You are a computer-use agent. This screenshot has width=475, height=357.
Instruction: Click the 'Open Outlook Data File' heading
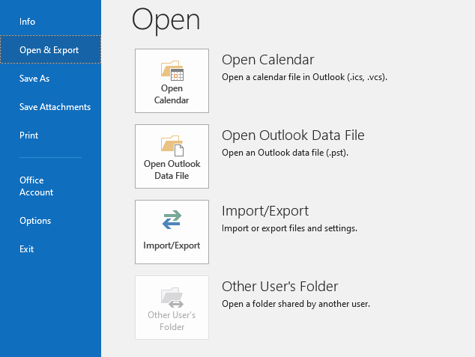(293, 135)
